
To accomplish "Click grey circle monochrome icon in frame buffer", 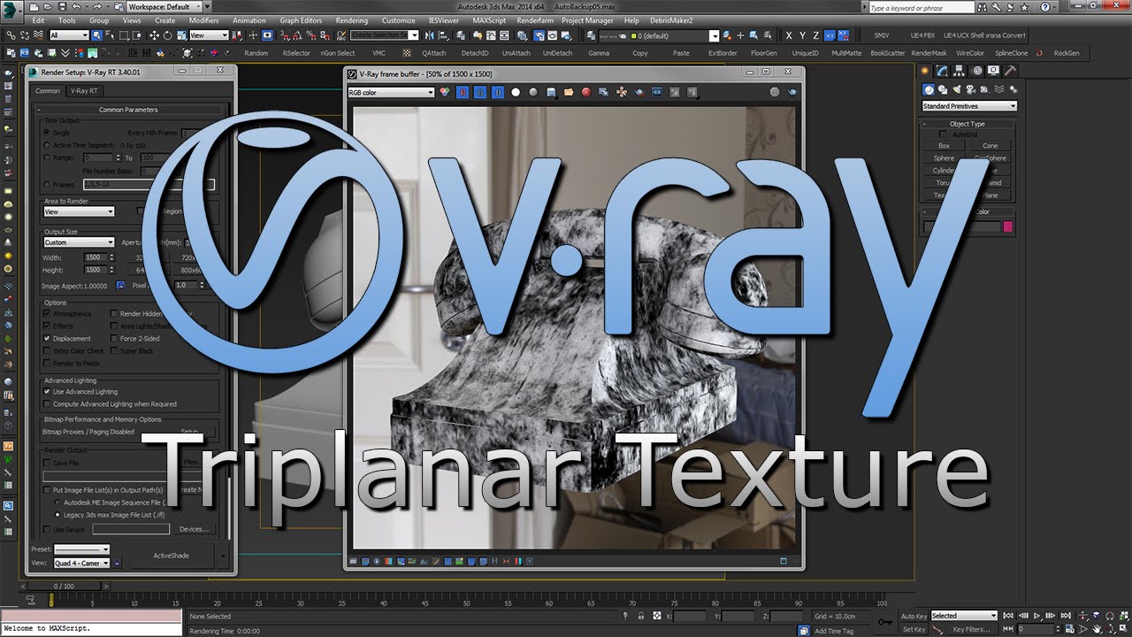I will (x=533, y=92).
